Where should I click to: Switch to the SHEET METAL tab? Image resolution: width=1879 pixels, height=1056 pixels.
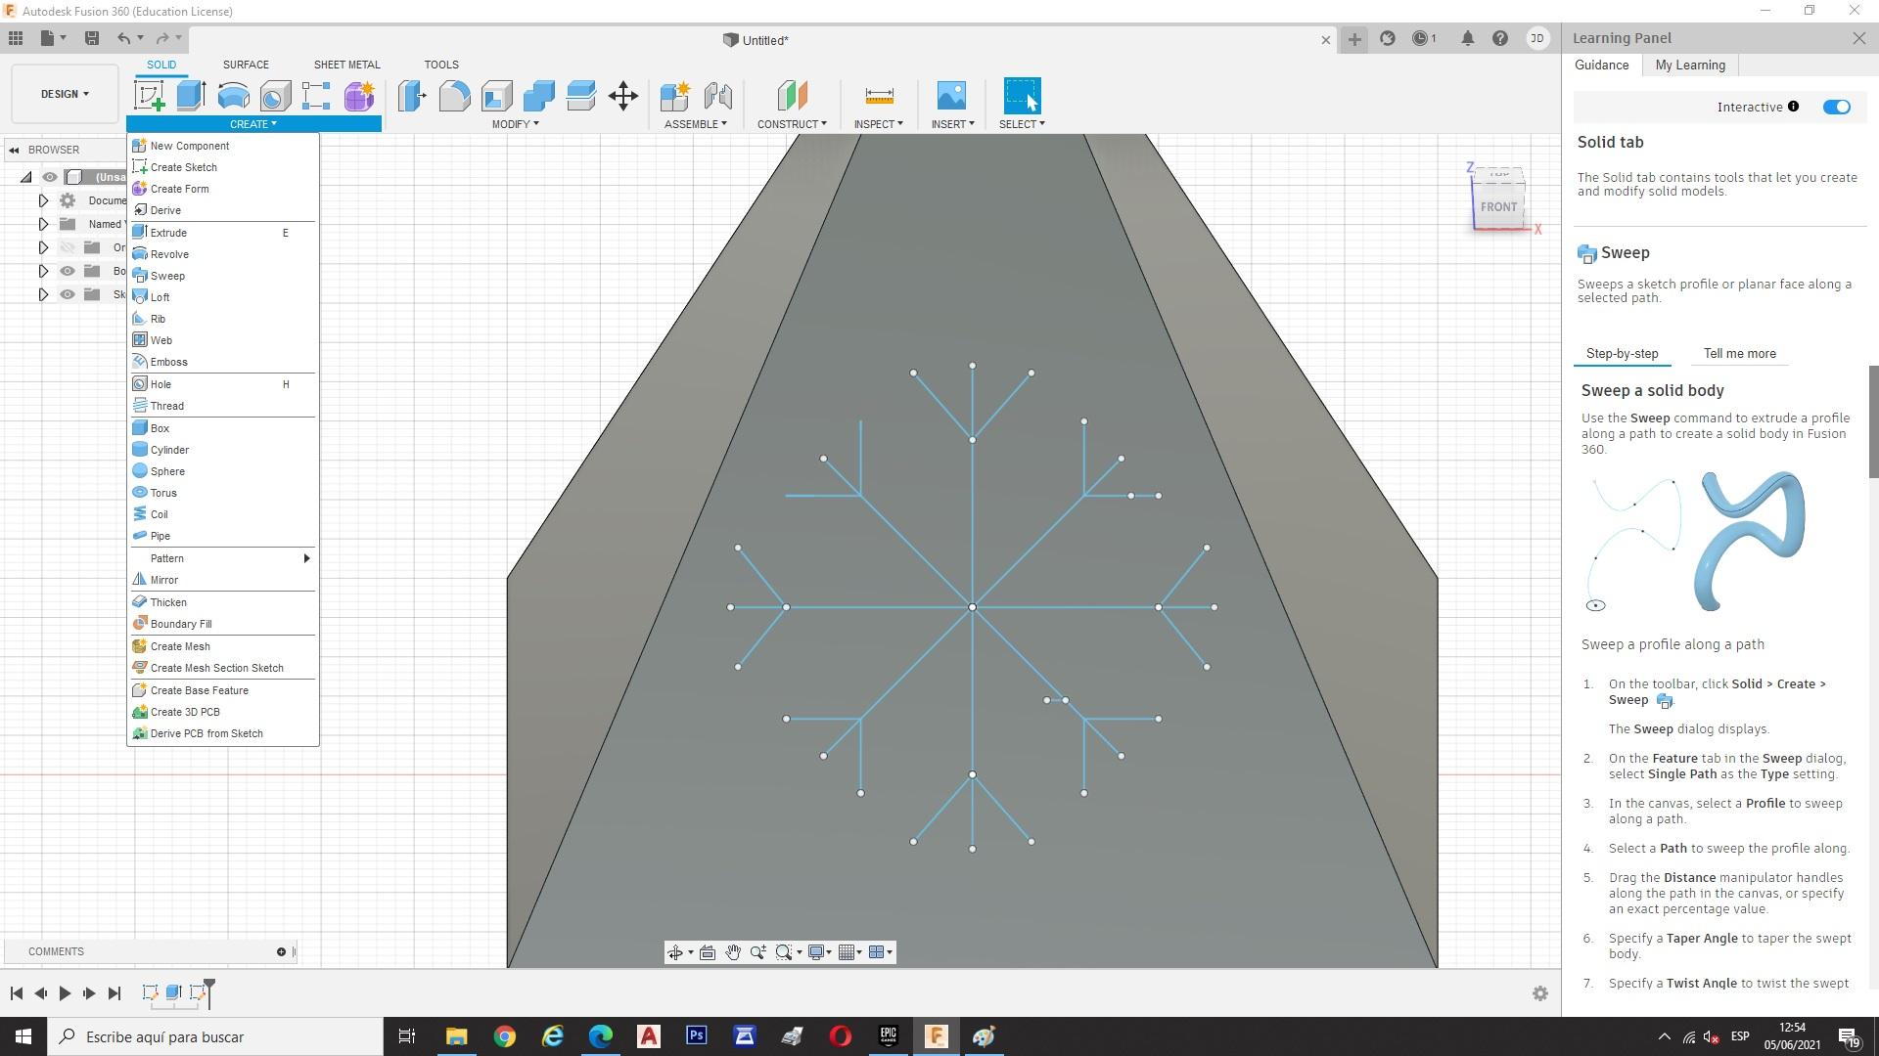tap(346, 65)
